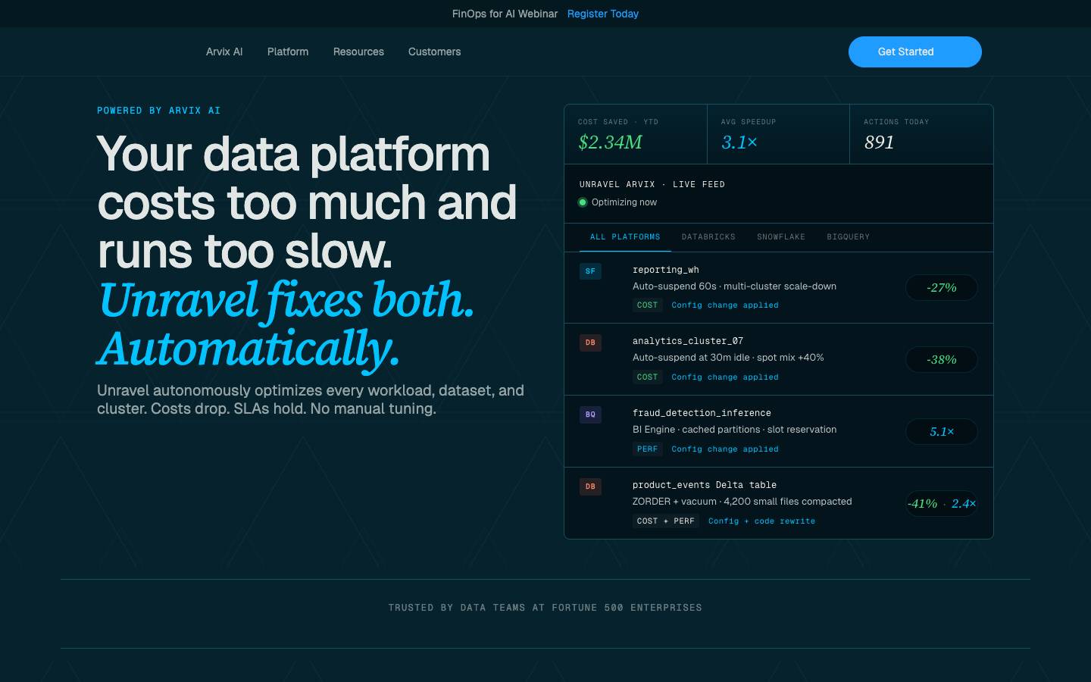Image resolution: width=1091 pixels, height=682 pixels.
Task: Click the 891 actions today value
Action: click(879, 142)
